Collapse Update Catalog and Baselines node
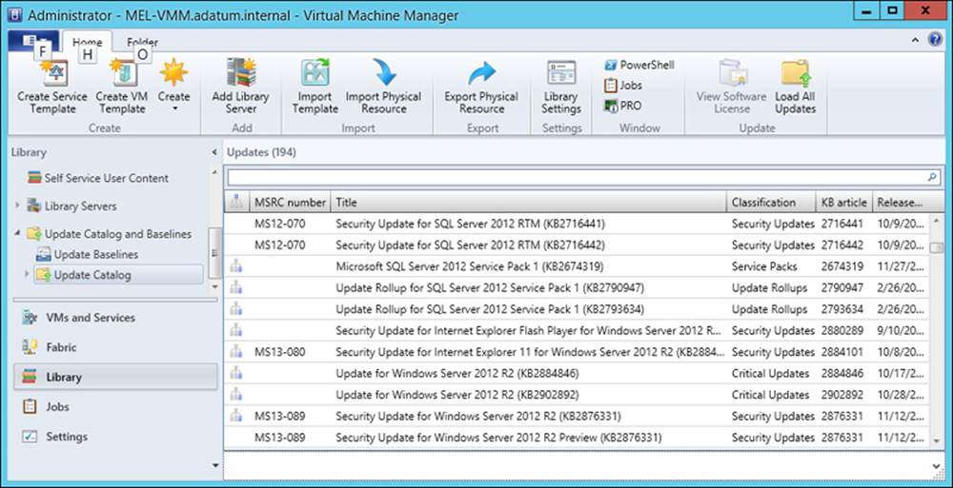Screen dimensions: 953x488 coord(17,233)
